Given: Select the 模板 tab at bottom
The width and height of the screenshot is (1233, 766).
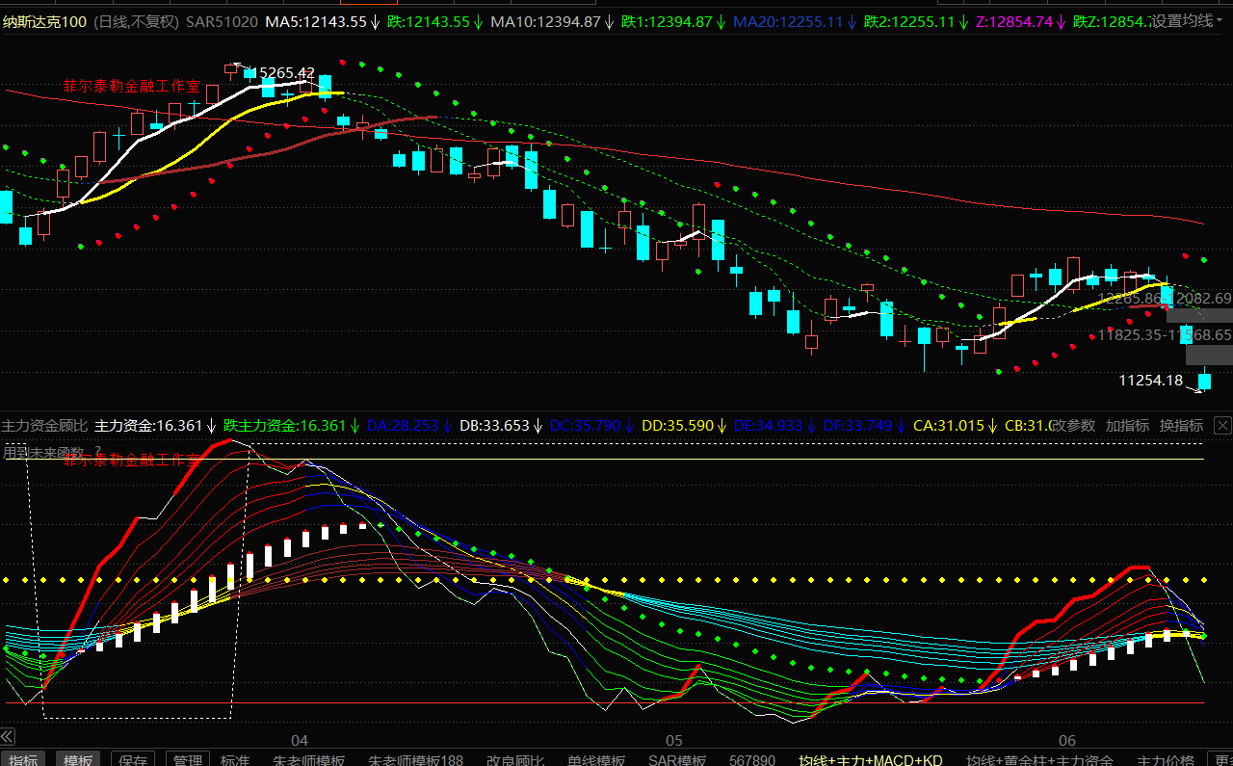Looking at the screenshot, I should tap(78, 759).
